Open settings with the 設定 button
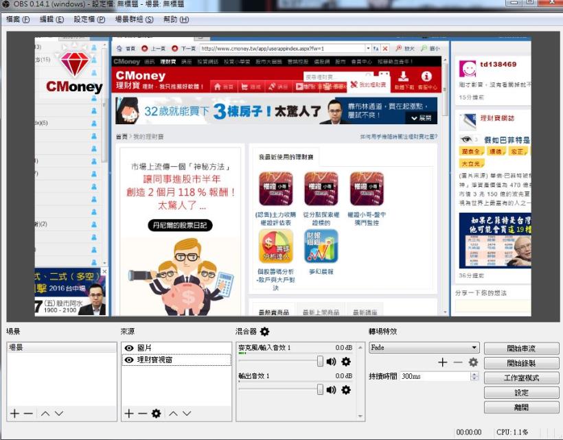 [x=522, y=392]
